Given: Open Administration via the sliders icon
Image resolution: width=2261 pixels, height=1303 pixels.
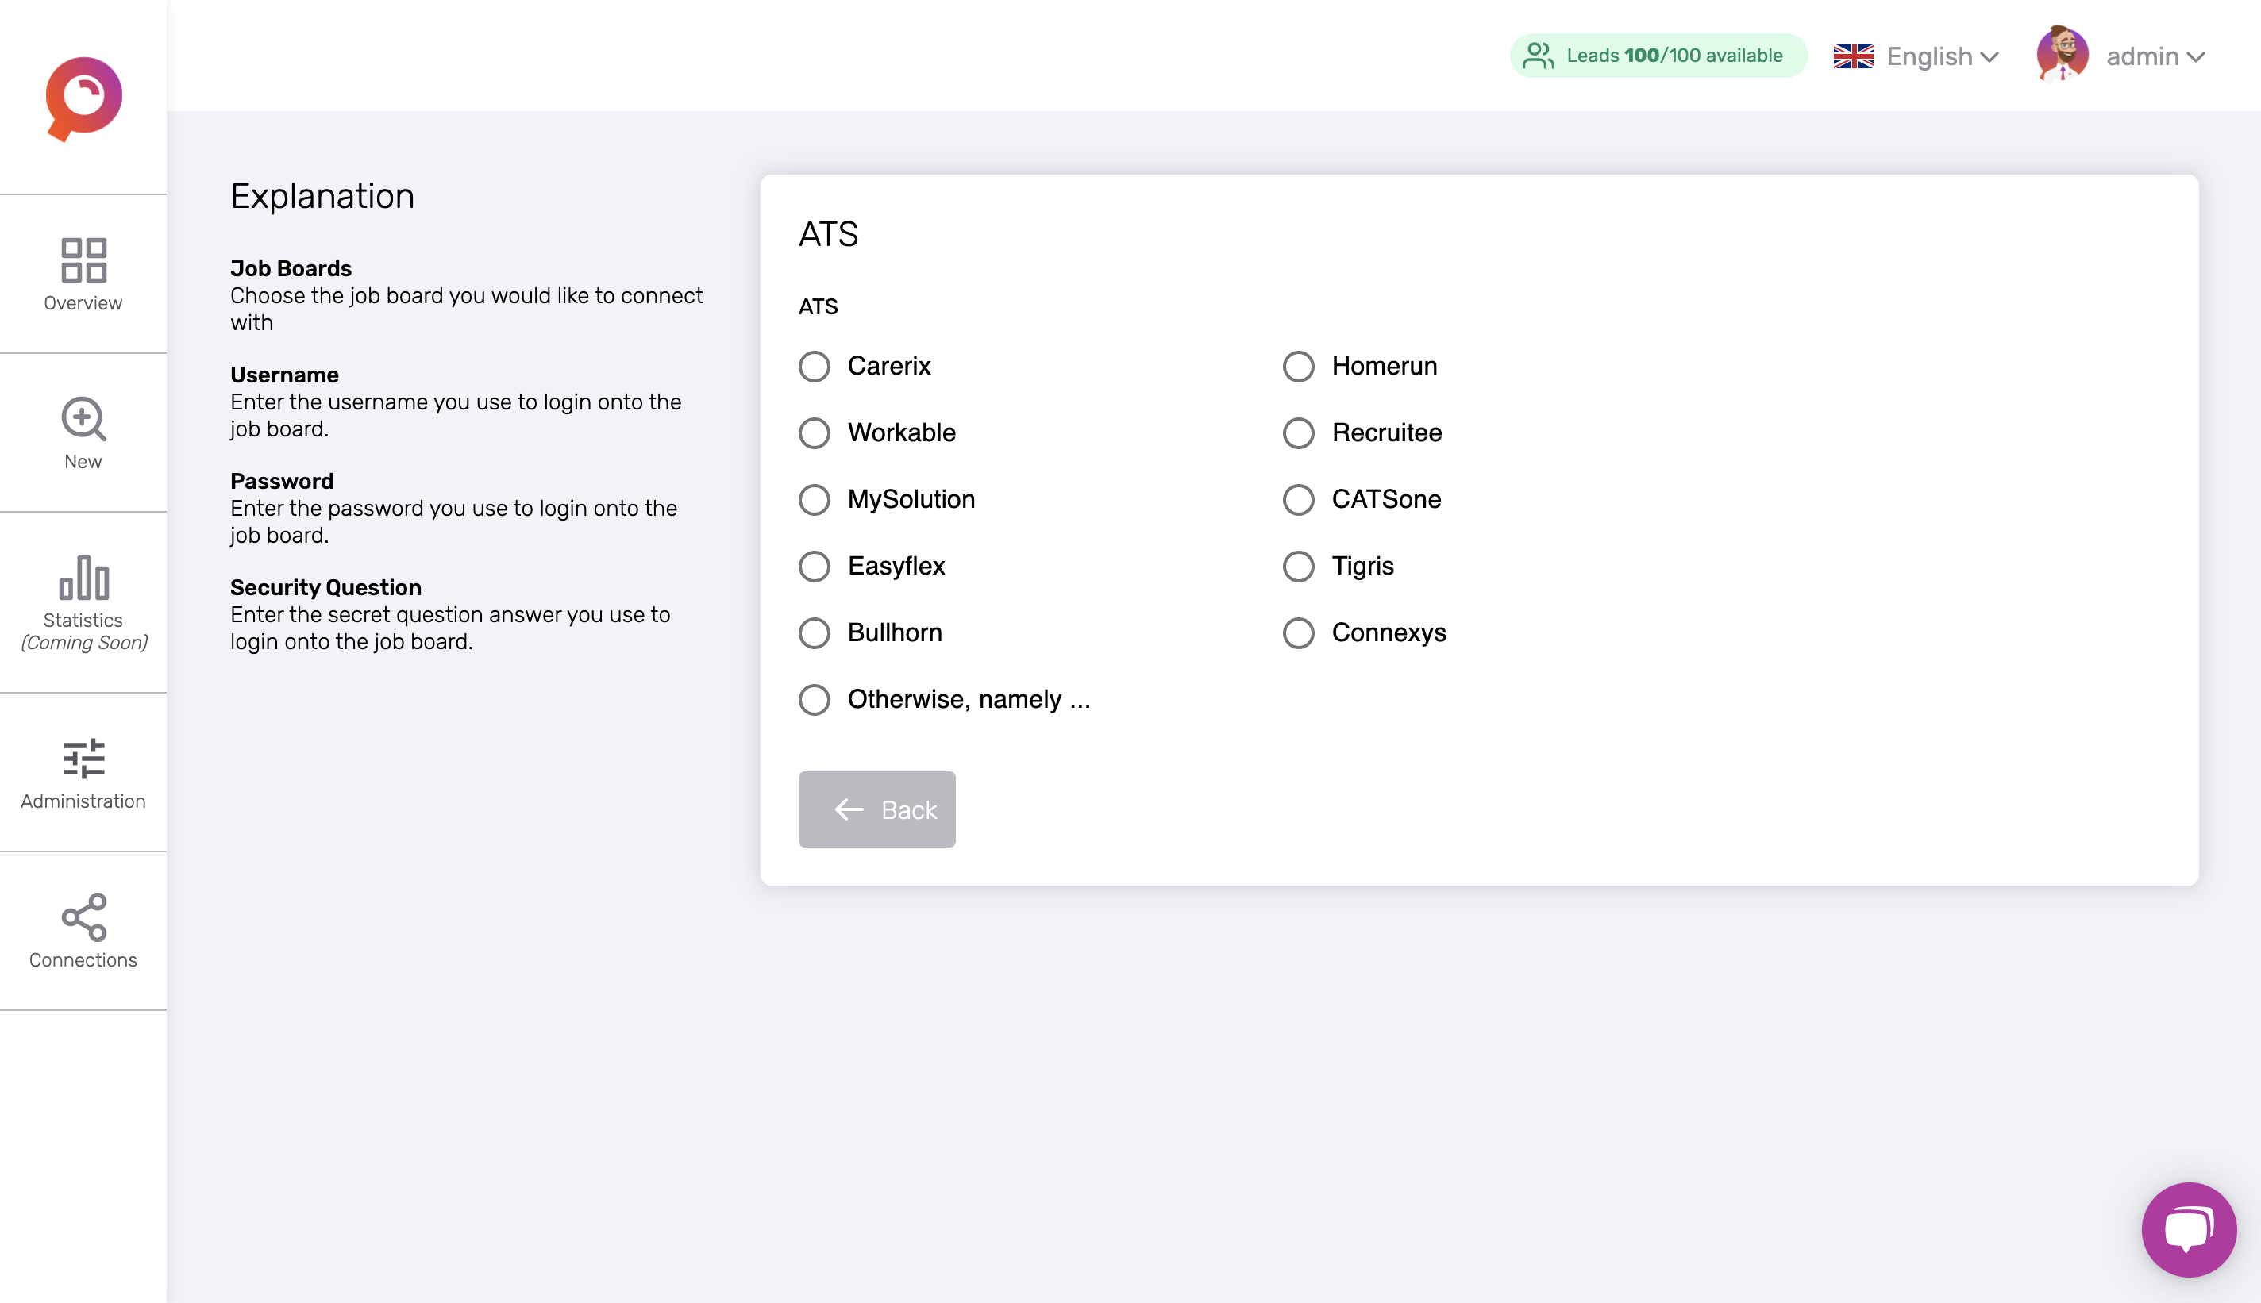Looking at the screenshot, I should 83,759.
